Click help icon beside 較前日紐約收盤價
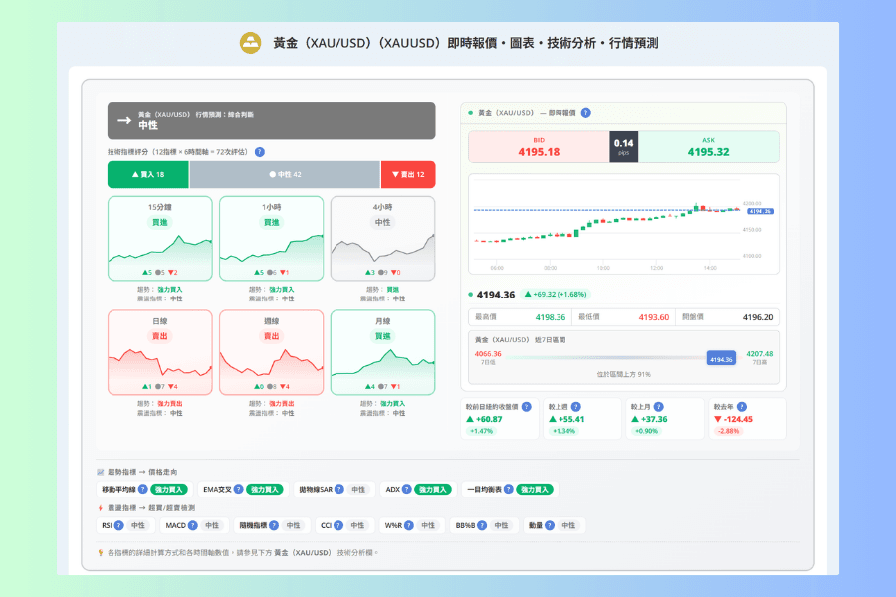Screen dimensions: 896x597 pyautogui.click(x=527, y=407)
